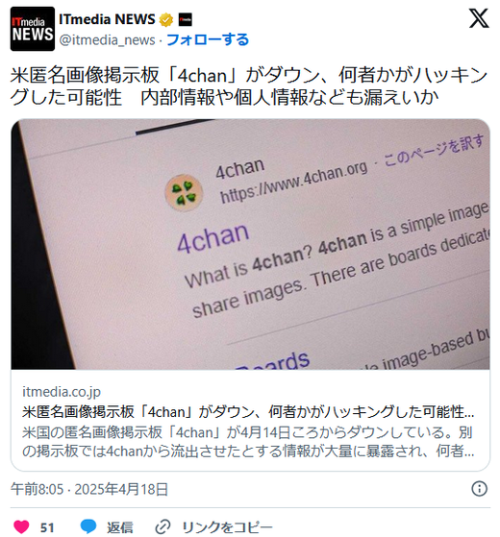
Task: Click リンクをコピー to copy link
Action: (x=227, y=527)
